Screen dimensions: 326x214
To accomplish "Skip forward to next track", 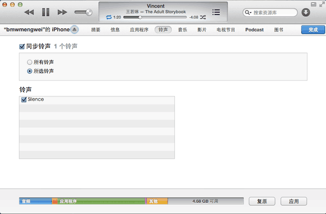I will (x=62, y=12).
